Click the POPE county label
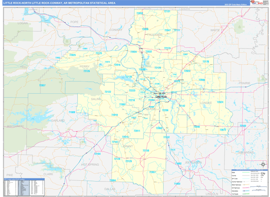This screenshot has height=197, width=270. coord(74,22)
